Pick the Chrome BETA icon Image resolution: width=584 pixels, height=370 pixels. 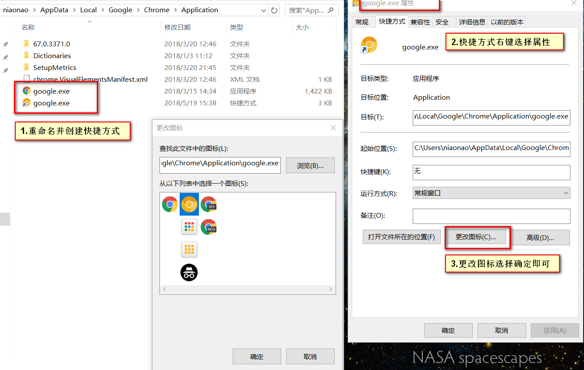point(209,227)
